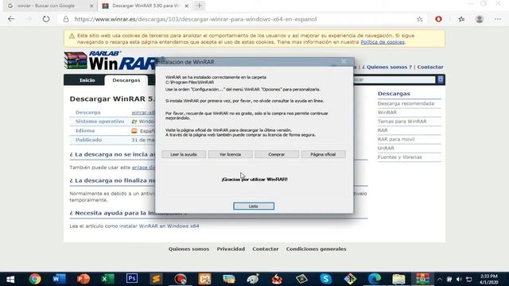Open ¿Quienes somos? header link
Screen dimensions: 509x286
tap(387, 67)
